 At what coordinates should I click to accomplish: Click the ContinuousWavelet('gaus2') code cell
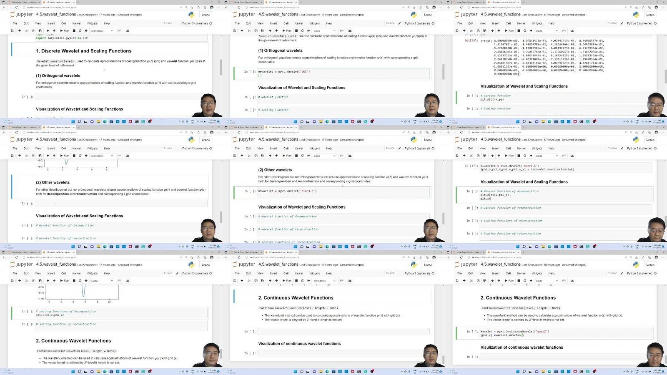pyautogui.click(x=566, y=333)
